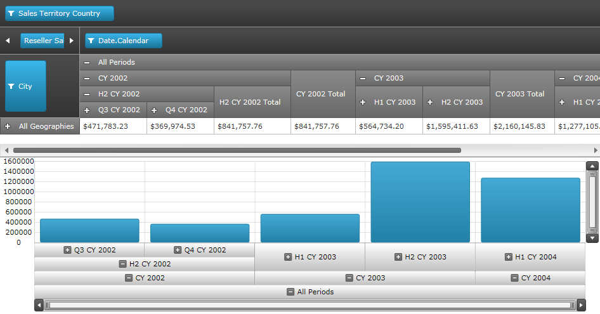The image size is (600, 314).
Task: Select the CY 2002 Total cell value
Action: click(x=323, y=126)
